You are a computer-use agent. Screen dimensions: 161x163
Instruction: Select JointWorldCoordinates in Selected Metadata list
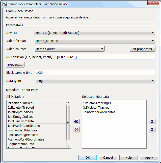coord(114,112)
